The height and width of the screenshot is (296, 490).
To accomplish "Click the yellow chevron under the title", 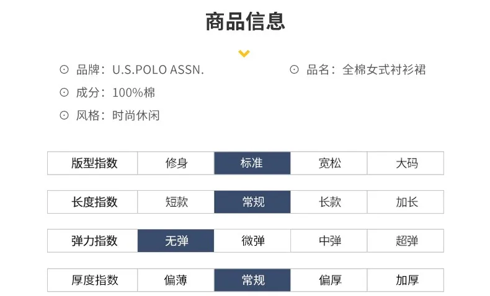I will [x=244, y=54].
